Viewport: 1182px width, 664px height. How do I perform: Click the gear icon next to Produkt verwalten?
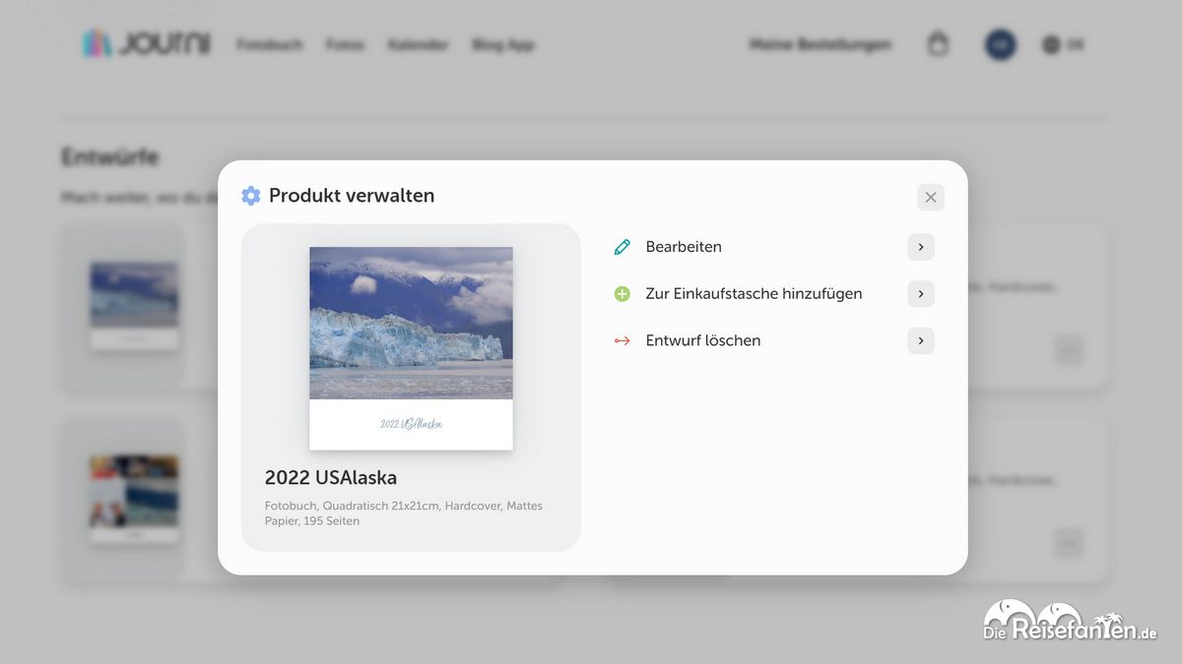point(251,196)
